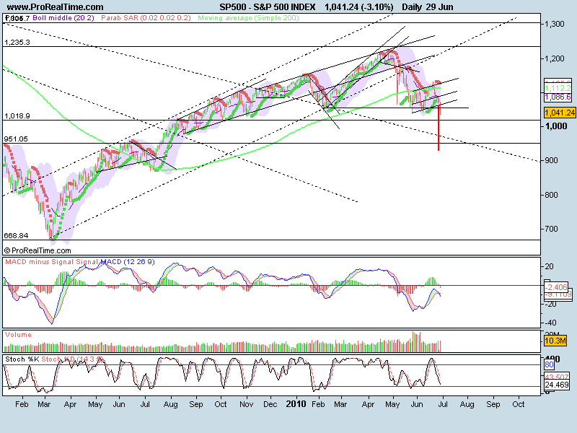Click the Dec label on time axis
577x433 pixels.
[x=270, y=404]
